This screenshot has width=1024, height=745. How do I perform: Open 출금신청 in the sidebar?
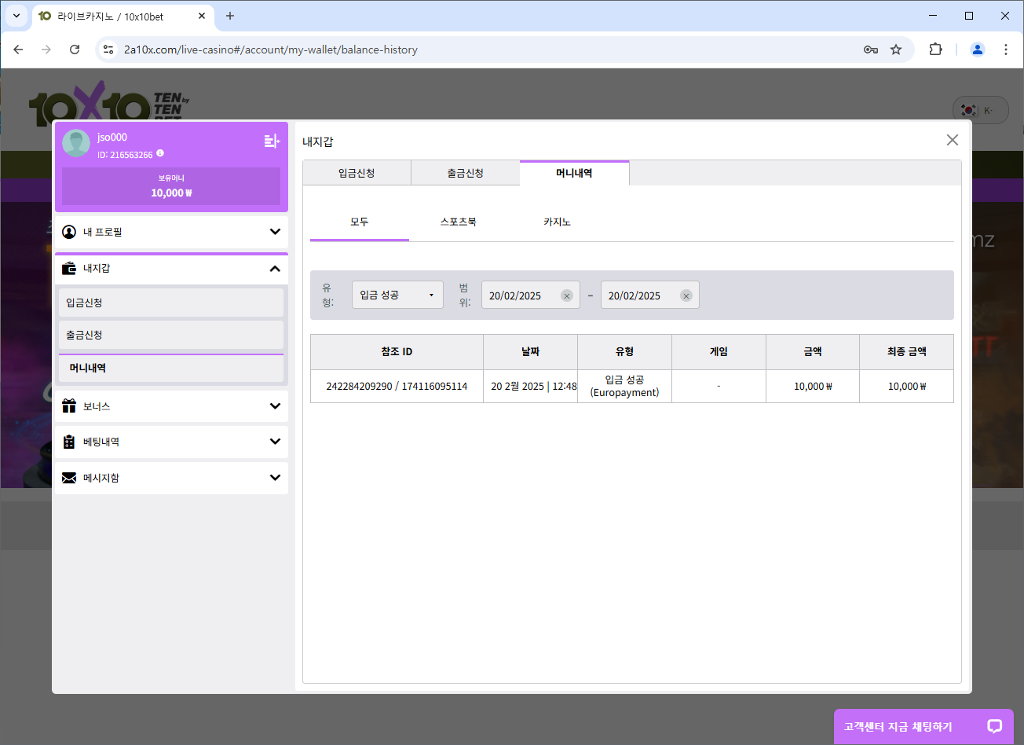click(171, 335)
